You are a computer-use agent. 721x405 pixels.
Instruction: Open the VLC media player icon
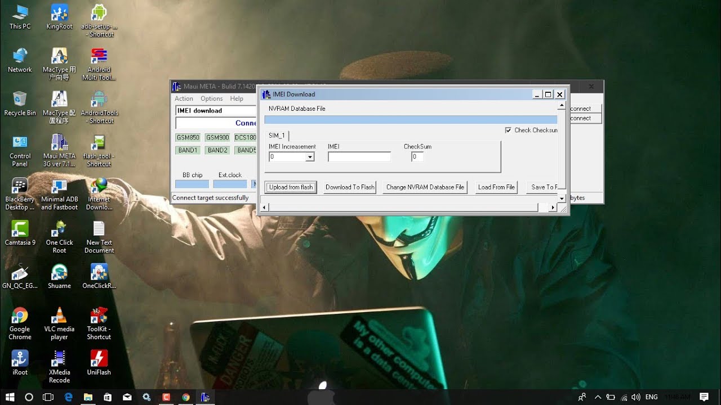(x=59, y=324)
